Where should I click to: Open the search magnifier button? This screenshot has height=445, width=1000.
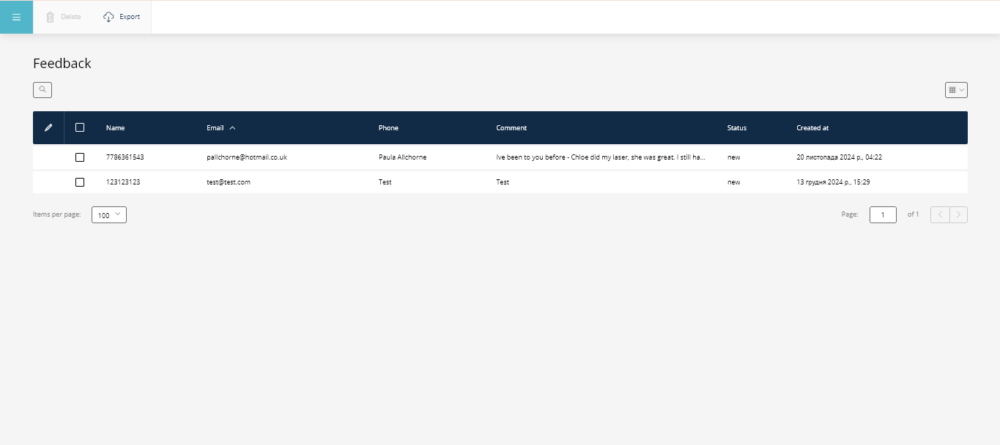(x=42, y=90)
